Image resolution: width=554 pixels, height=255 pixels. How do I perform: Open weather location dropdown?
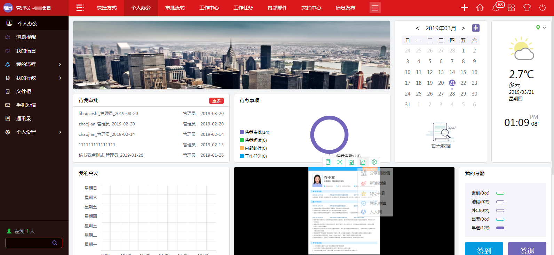(541, 27)
